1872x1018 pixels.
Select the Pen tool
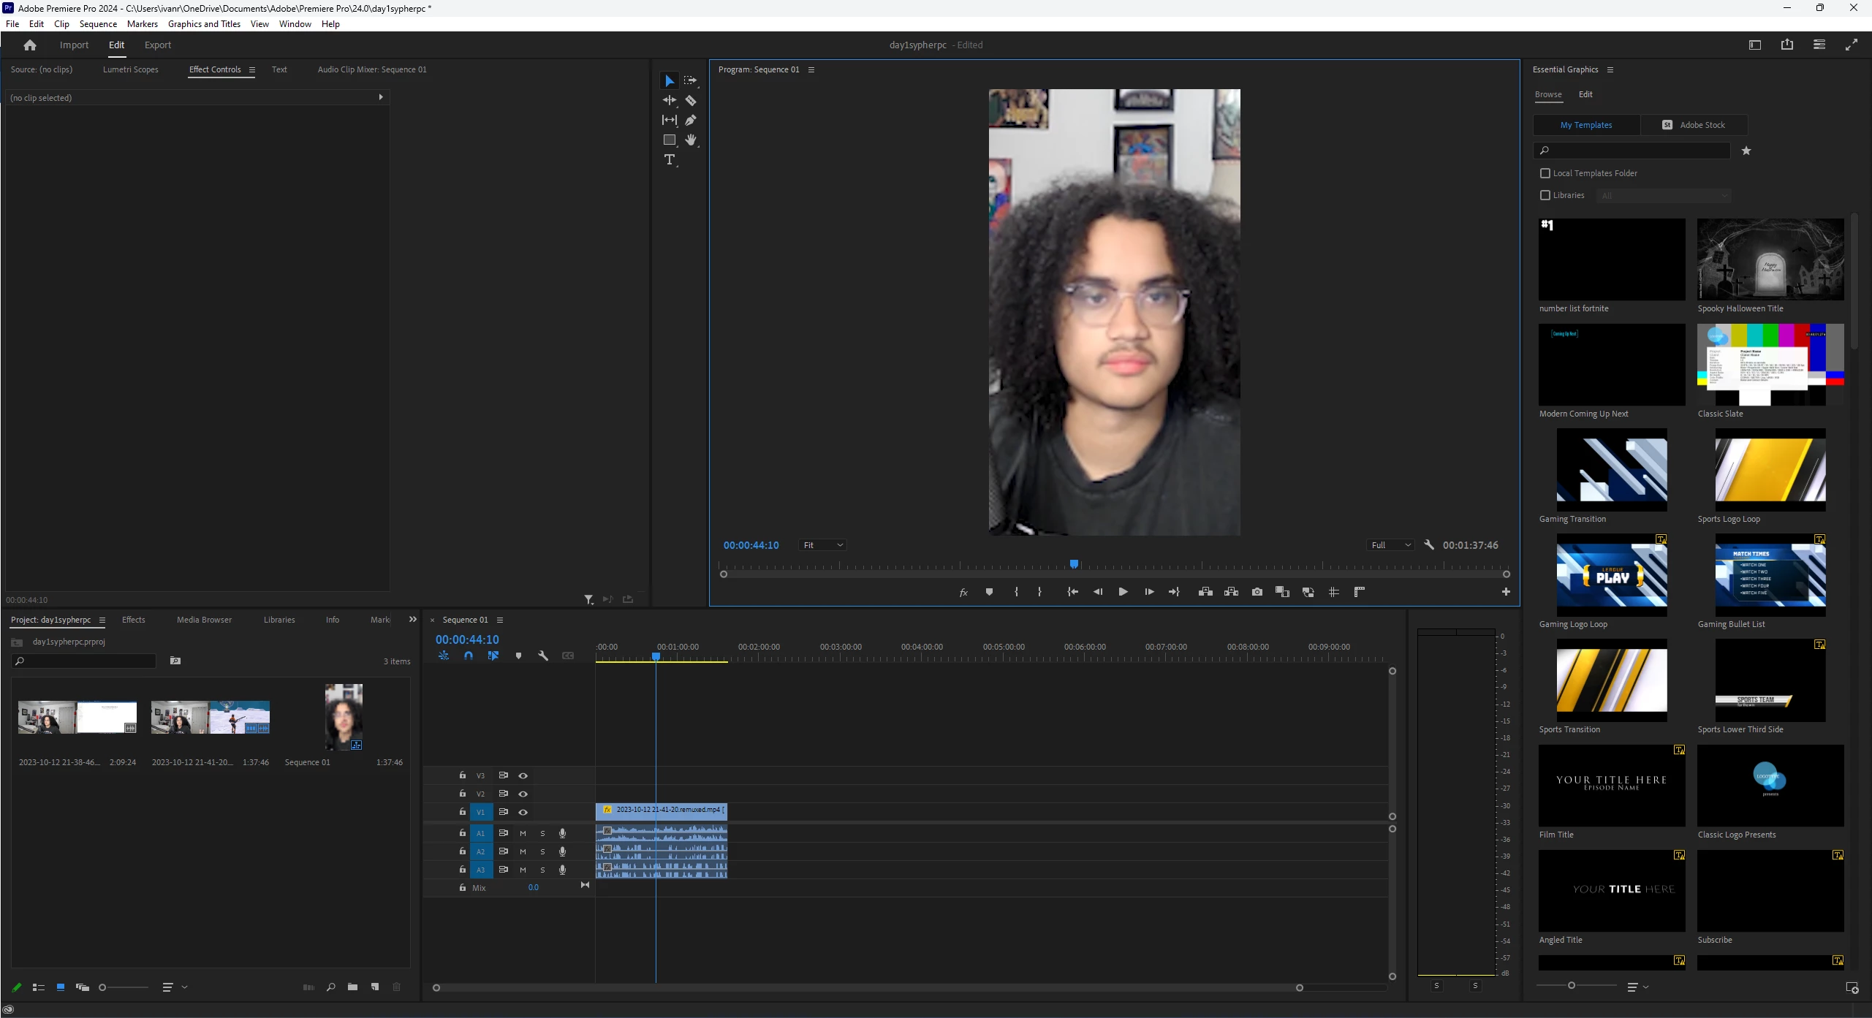pyautogui.click(x=690, y=120)
